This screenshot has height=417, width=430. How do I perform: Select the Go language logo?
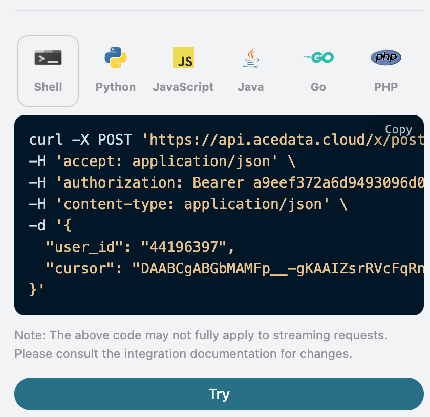pyautogui.click(x=318, y=57)
